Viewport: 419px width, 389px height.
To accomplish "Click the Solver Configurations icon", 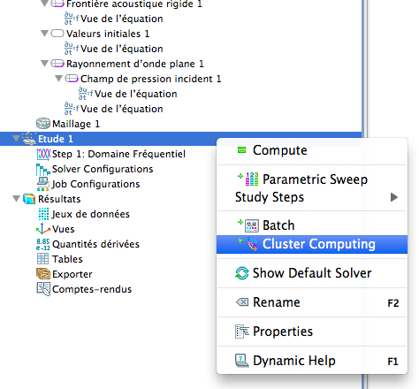I will pyautogui.click(x=43, y=170).
